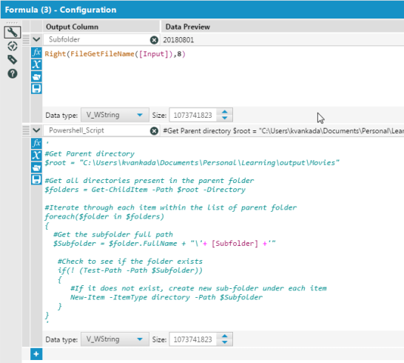This screenshot has width=404, height=363.
Task: Click the foreach($folder in $folders) line
Action: [104, 216]
